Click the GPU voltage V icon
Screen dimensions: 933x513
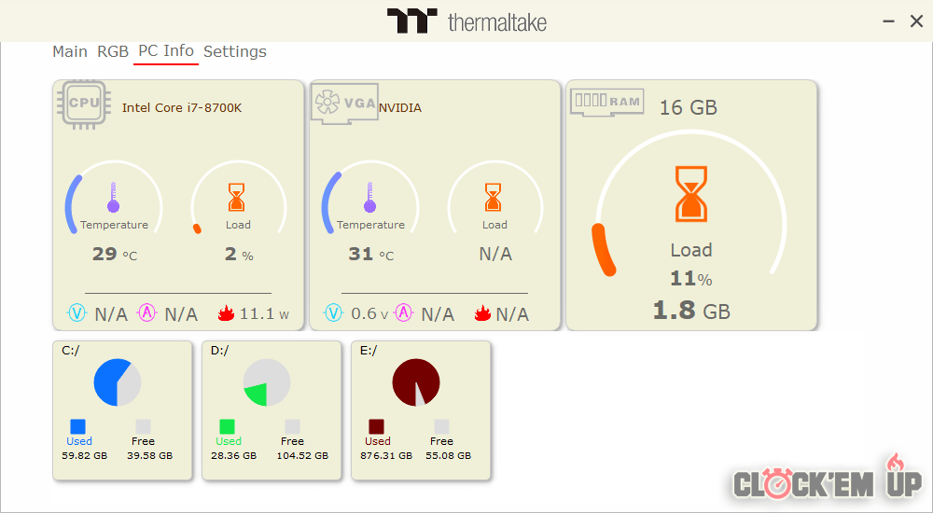coord(333,313)
